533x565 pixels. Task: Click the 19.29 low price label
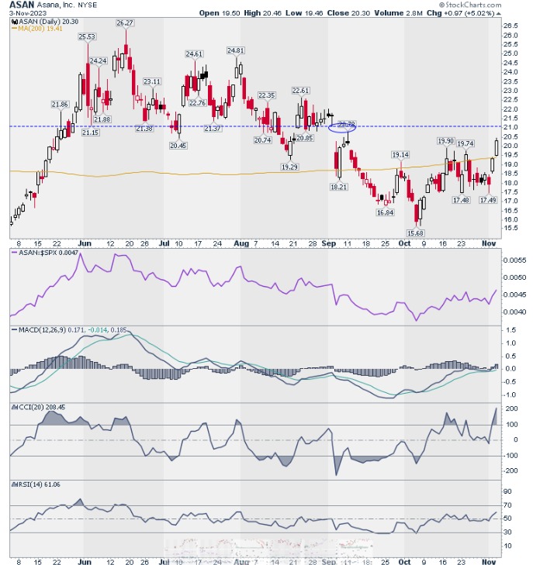pos(289,167)
